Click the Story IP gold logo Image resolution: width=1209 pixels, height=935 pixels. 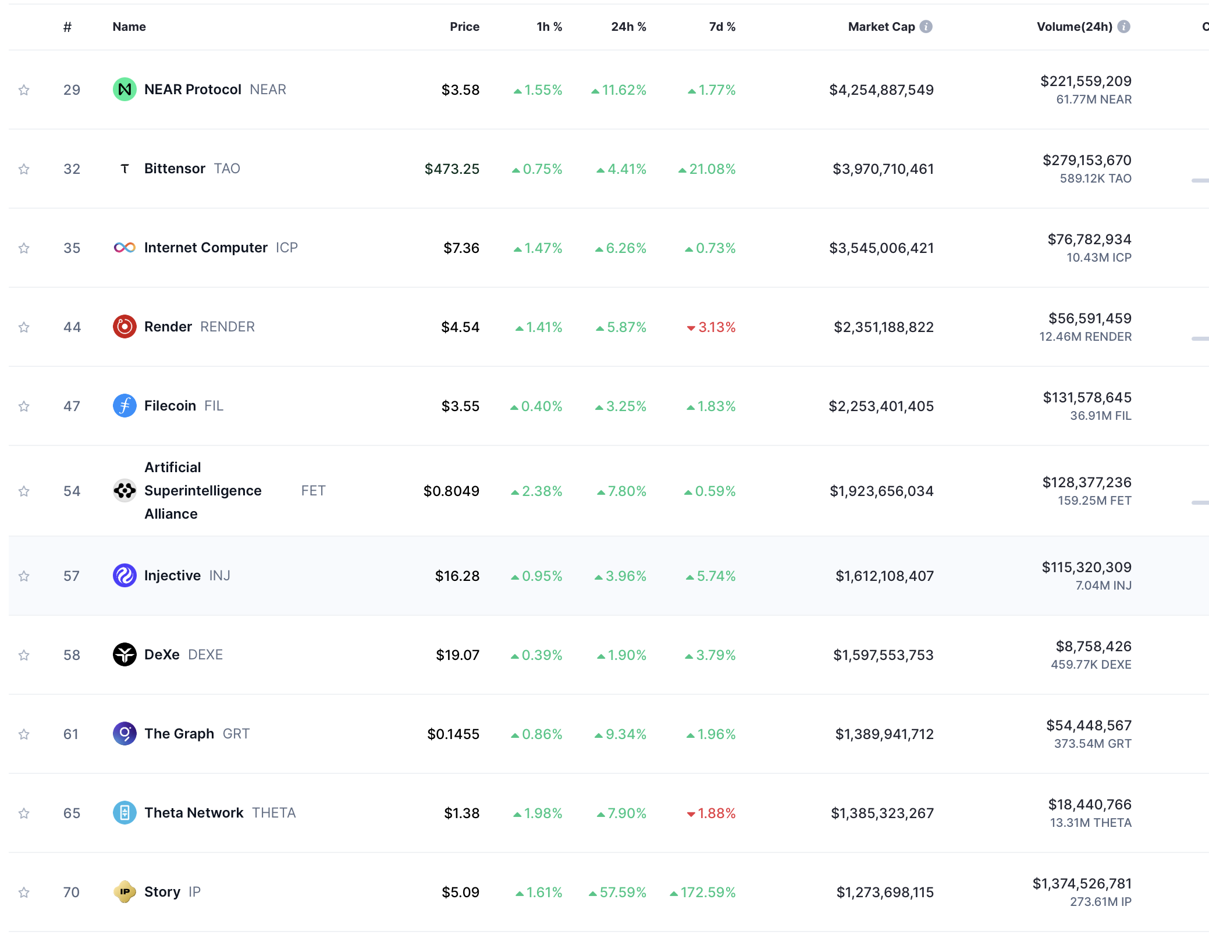(124, 892)
